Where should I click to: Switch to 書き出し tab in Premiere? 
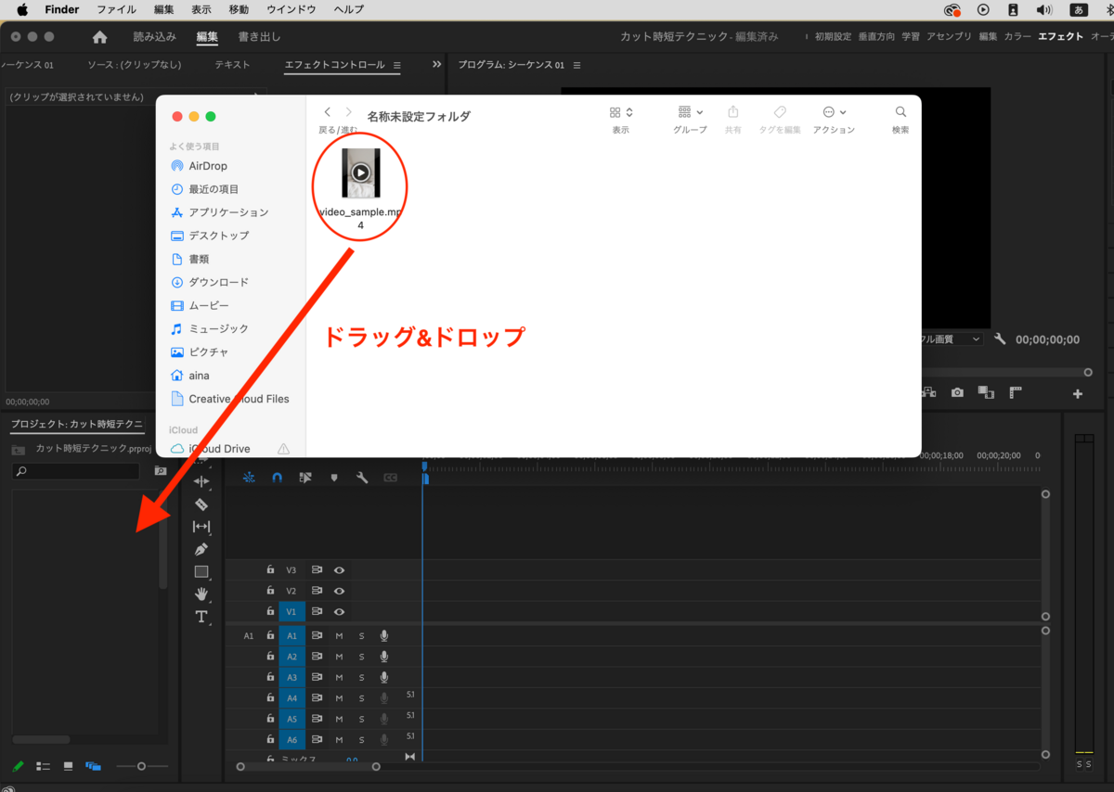click(x=260, y=37)
